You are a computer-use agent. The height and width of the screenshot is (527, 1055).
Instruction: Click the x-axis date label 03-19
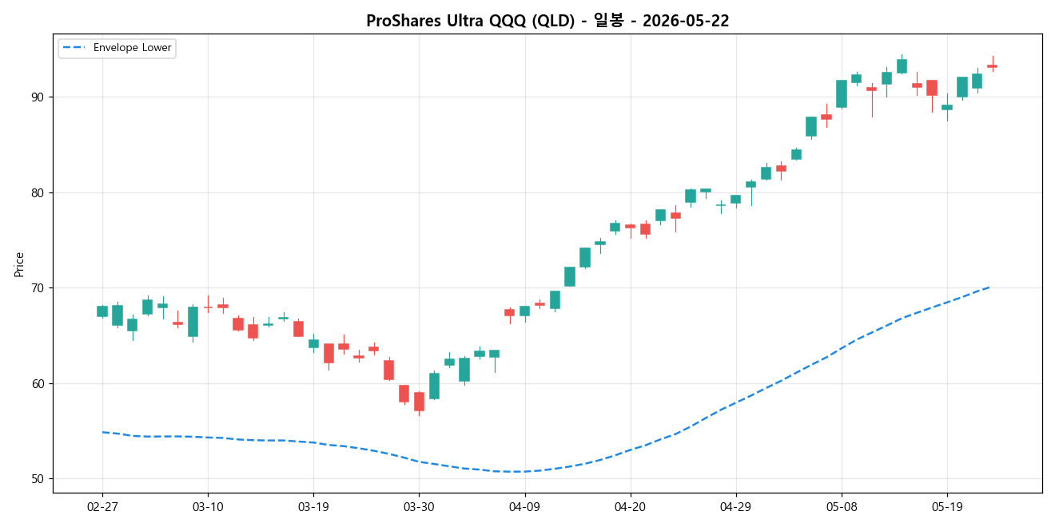[313, 506]
